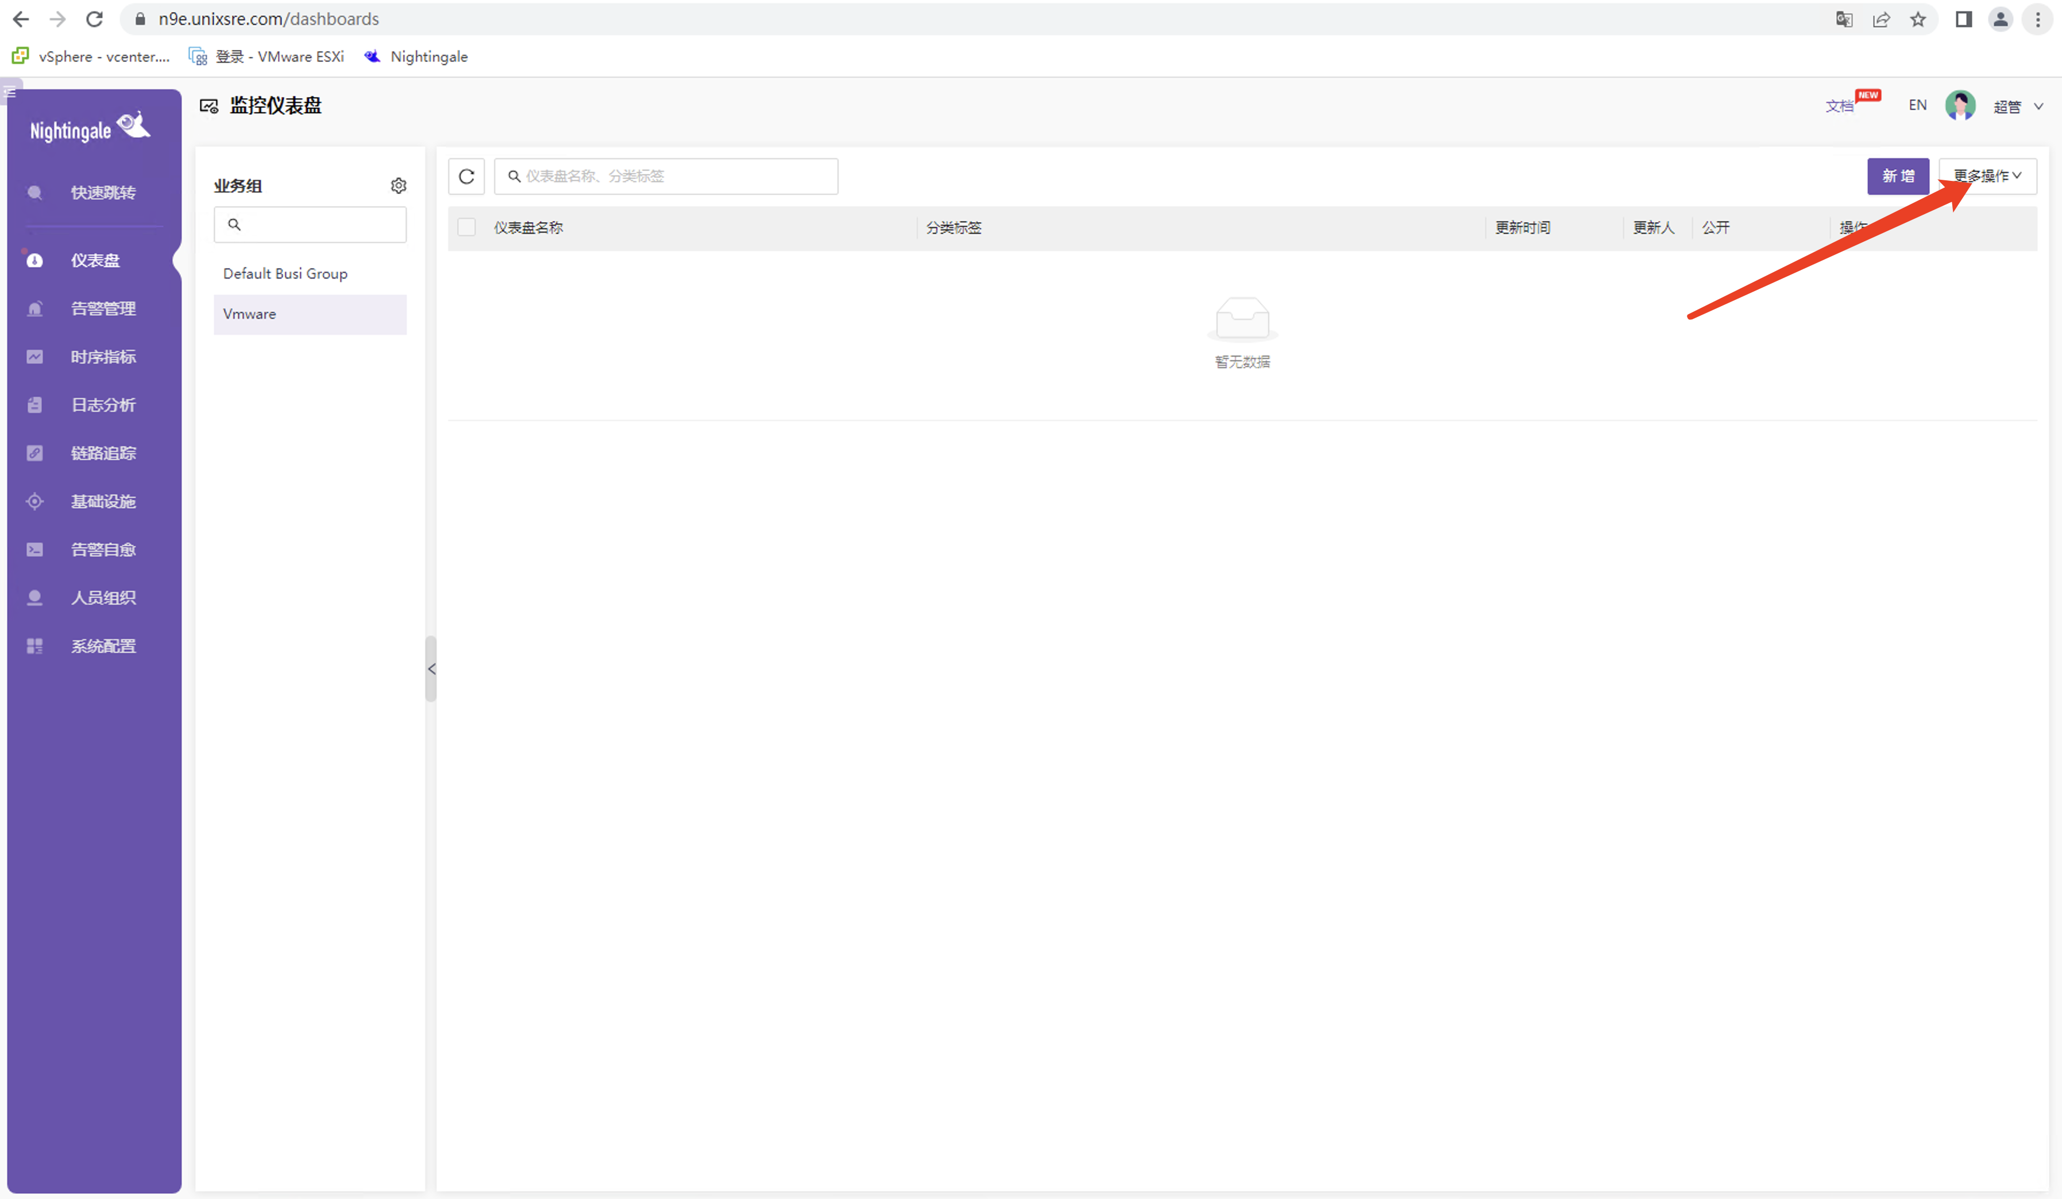Open 时序指标 in the sidebar
The height and width of the screenshot is (1199, 2062).
pyautogui.click(x=94, y=357)
